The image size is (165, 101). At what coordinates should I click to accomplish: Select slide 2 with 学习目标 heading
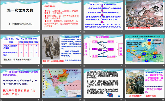[x=62, y=15]
